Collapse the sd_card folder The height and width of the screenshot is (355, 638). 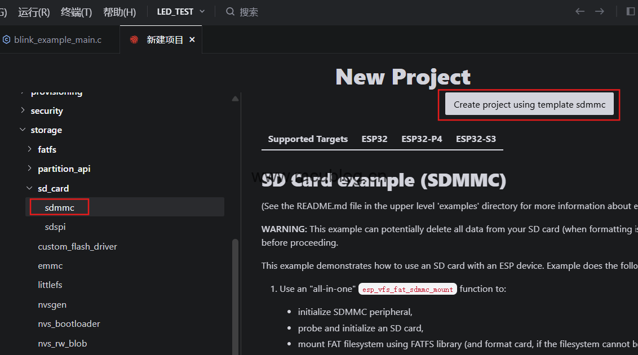click(30, 188)
